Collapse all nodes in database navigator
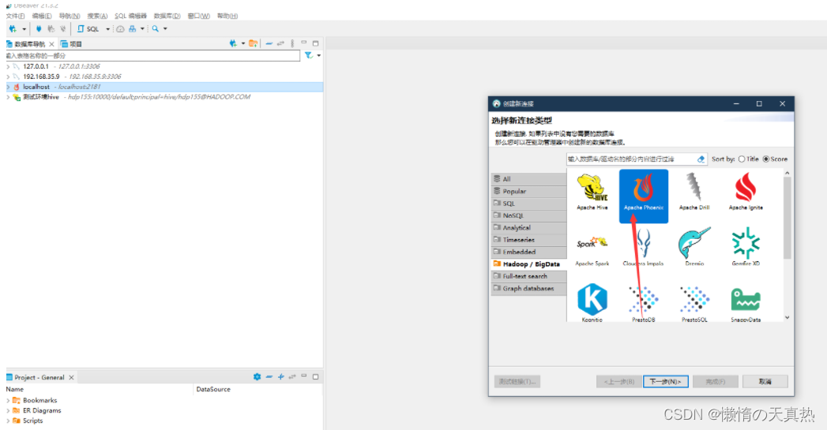This screenshot has height=430, width=827. (269, 43)
